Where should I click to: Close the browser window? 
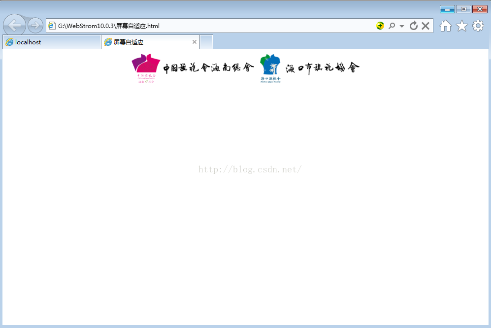(480, 9)
